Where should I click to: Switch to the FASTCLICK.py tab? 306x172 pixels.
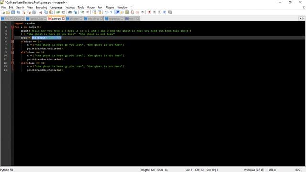(13, 19)
